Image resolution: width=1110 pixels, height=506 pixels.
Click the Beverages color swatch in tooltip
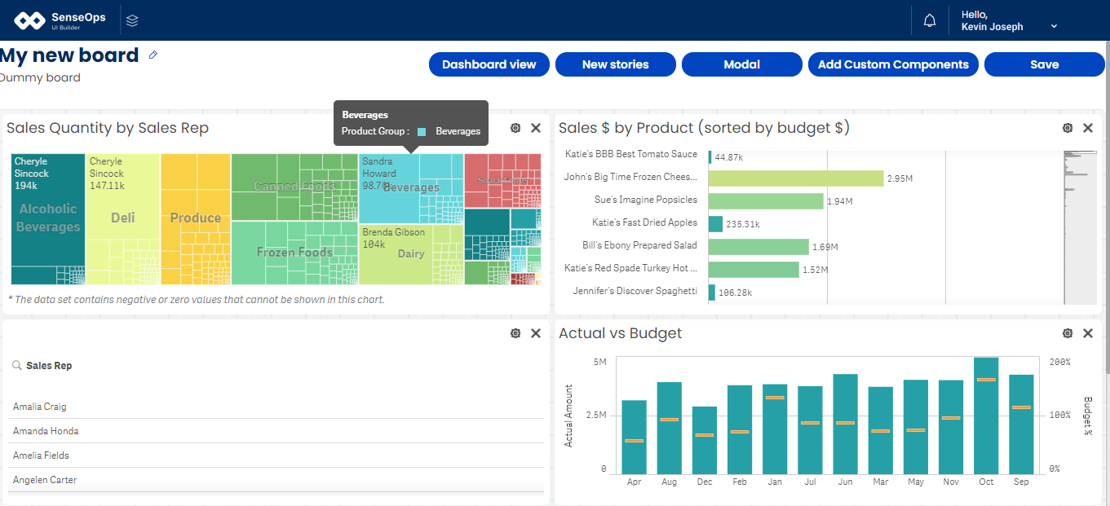[422, 131]
